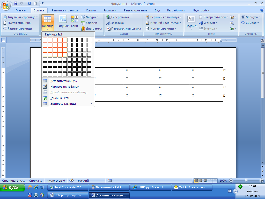Switch to the Главная tab
Image resolution: width=265 pixels, height=199 pixels.
[x=21, y=10]
